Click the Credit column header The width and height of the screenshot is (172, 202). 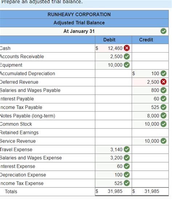pyautogui.click(x=146, y=40)
